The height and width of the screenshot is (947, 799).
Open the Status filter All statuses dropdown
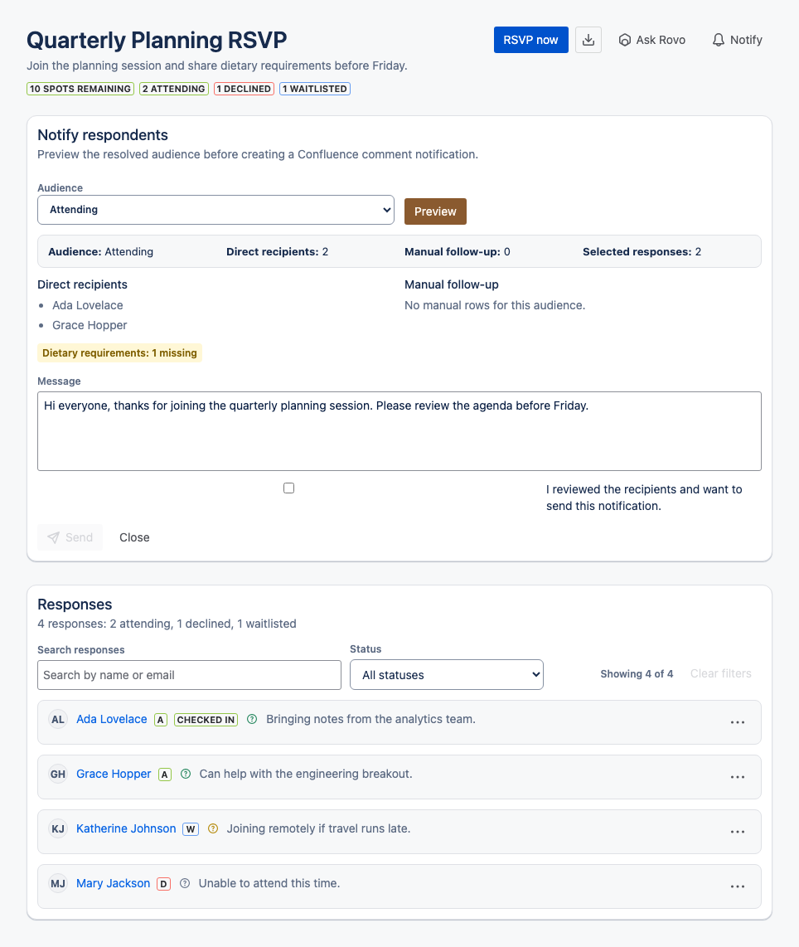click(x=447, y=675)
